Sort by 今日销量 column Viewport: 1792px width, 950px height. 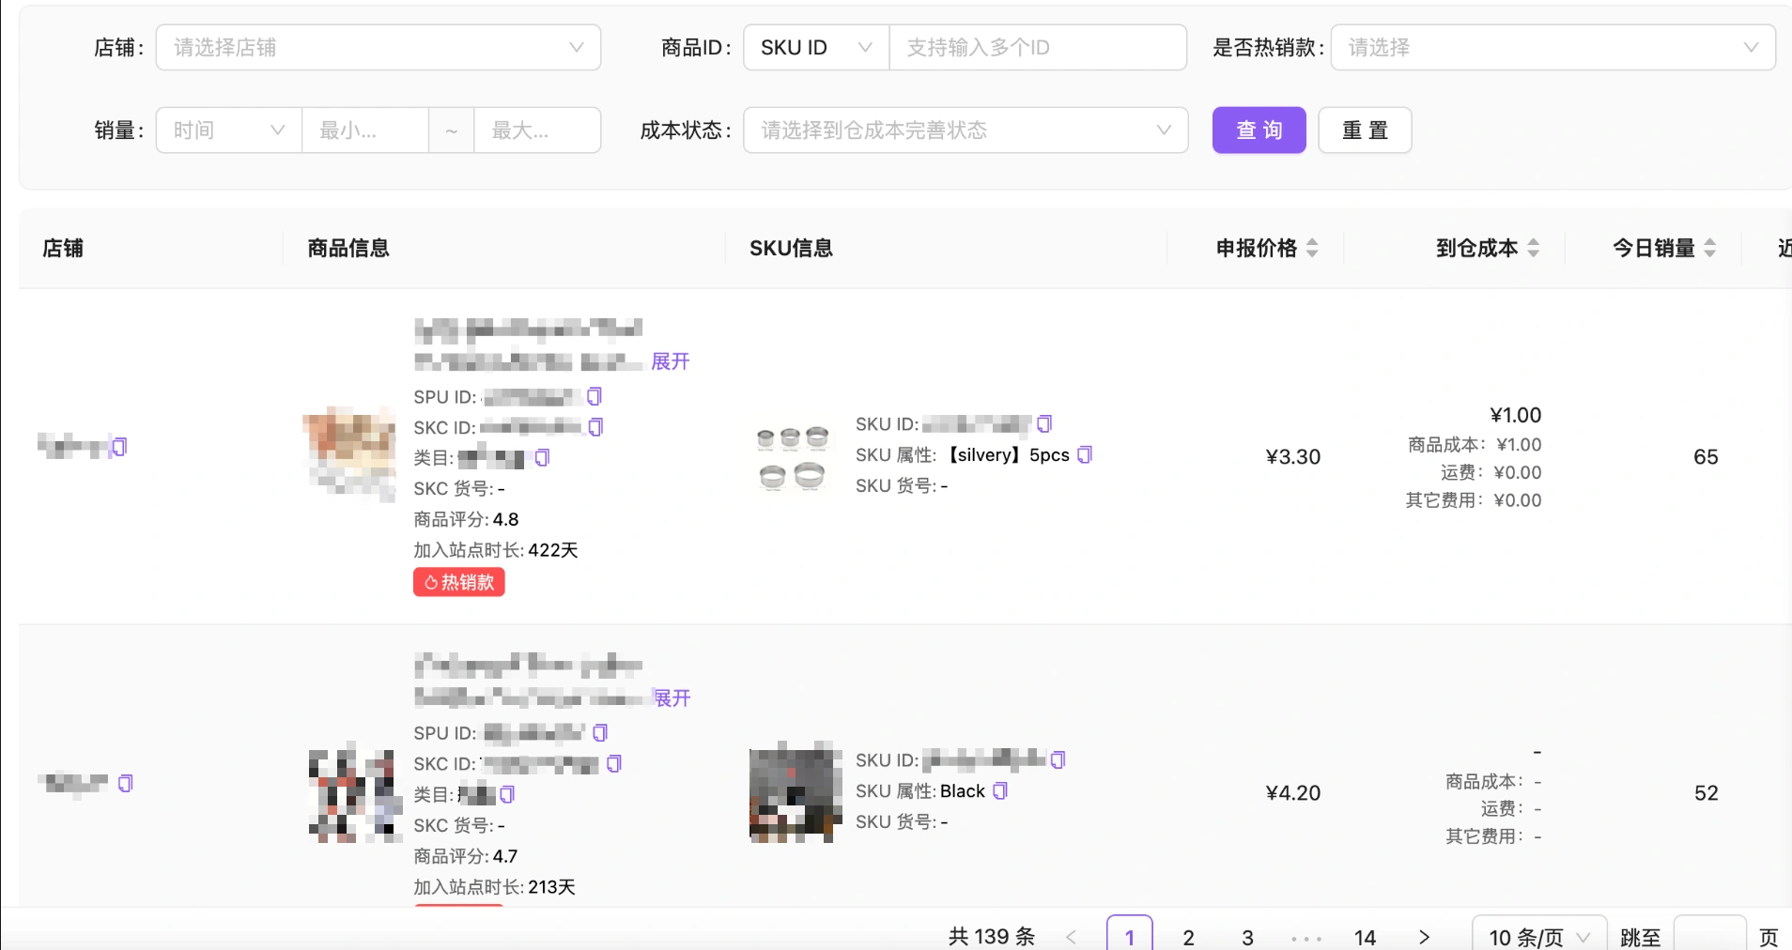(1710, 248)
